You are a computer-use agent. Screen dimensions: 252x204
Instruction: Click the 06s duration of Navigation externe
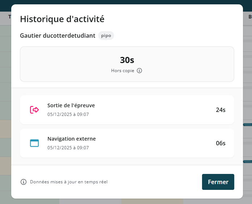tap(220, 143)
